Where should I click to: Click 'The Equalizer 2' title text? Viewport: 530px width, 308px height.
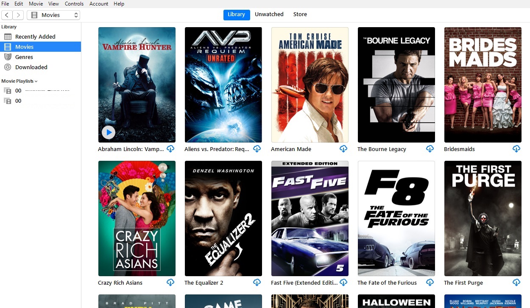(204, 283)
